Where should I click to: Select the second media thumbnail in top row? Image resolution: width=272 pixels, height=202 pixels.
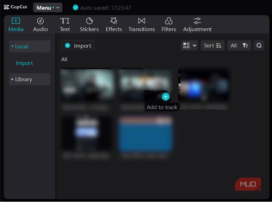point(145,84)
